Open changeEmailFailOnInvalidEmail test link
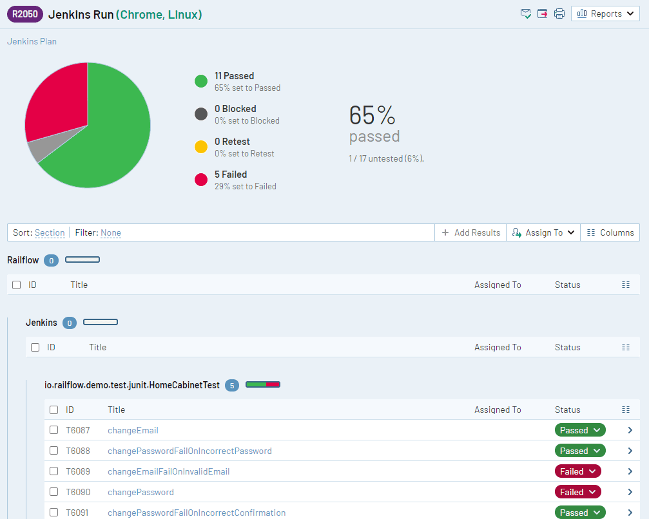Screen dimensions: 649x519 click(168, 472)
